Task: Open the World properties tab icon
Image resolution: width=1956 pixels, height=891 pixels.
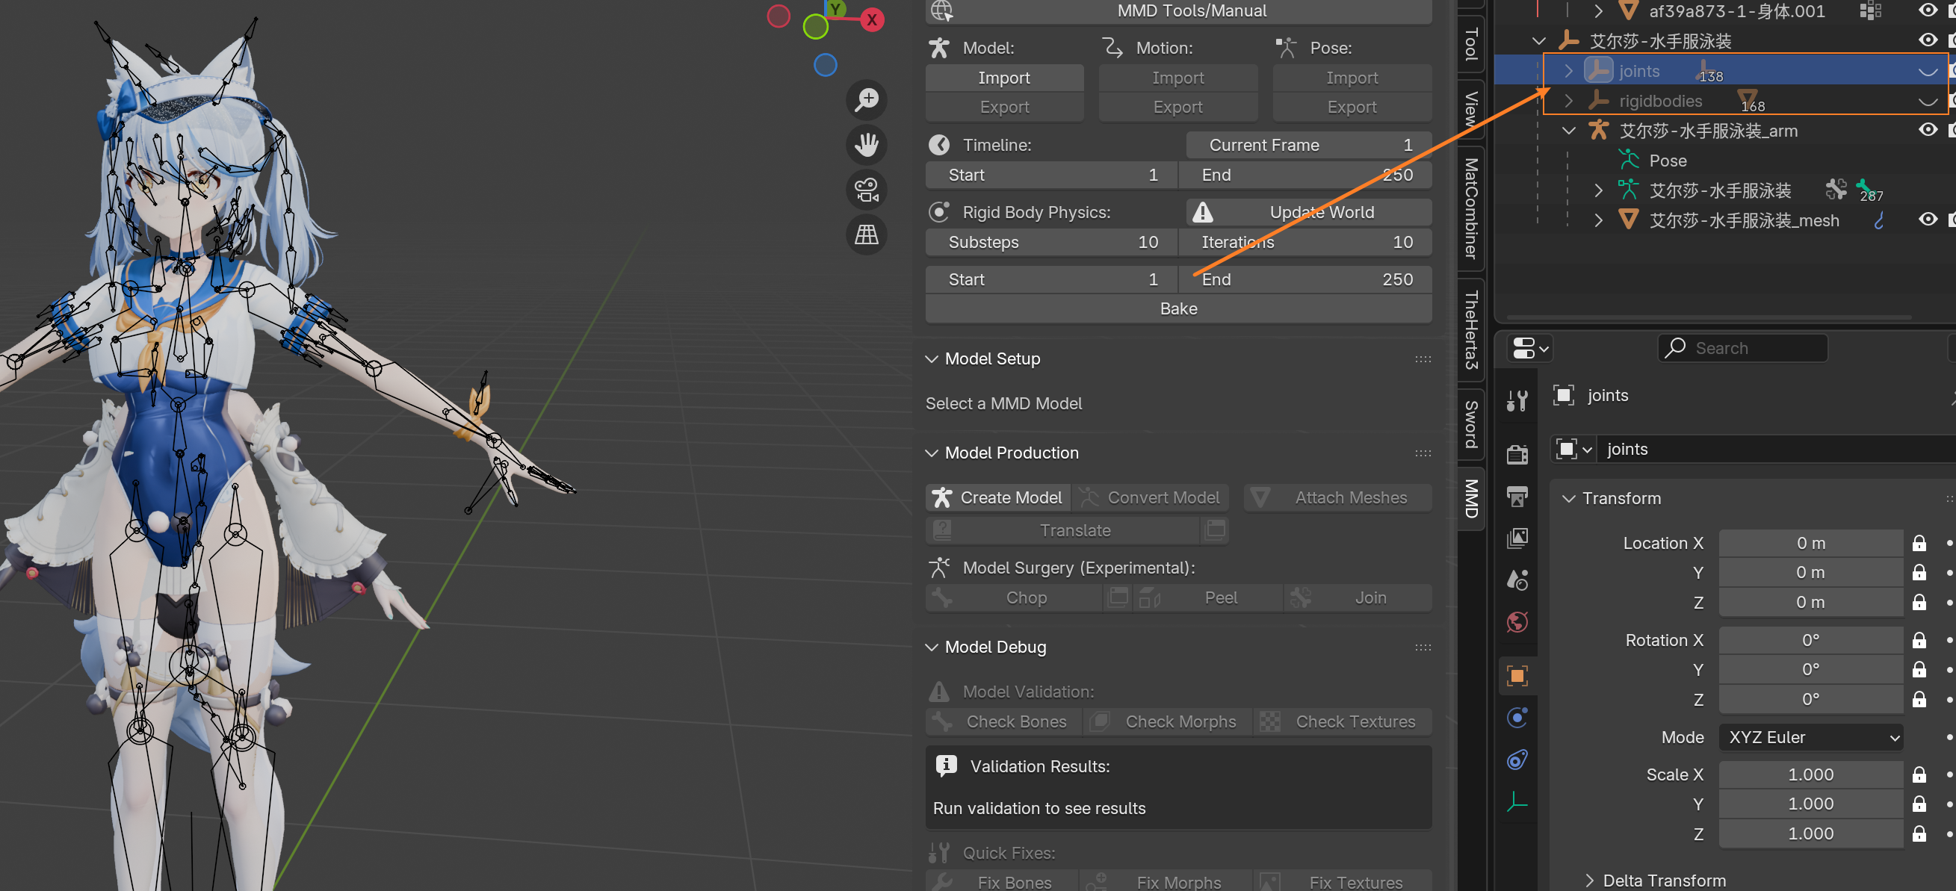Action: tap(1517, 622)
